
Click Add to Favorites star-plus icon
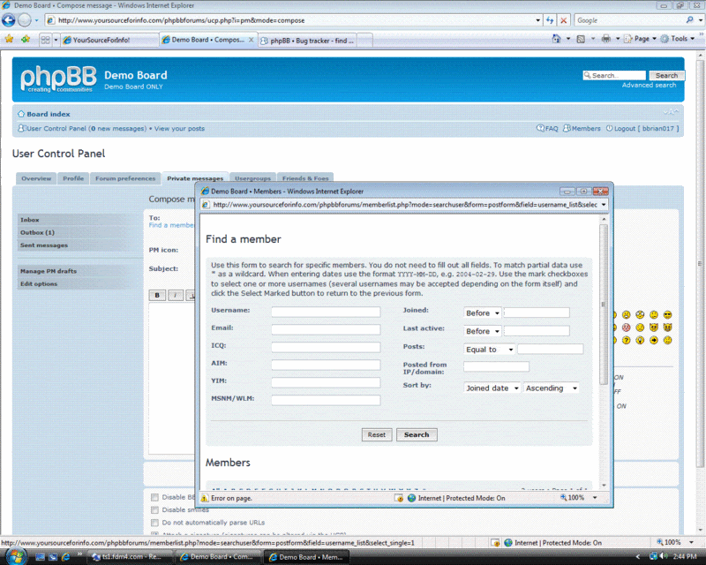pos(26,39)
